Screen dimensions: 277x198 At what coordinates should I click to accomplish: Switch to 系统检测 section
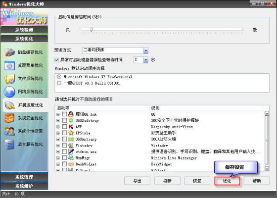pyautogui.click(x=24, y=30)
